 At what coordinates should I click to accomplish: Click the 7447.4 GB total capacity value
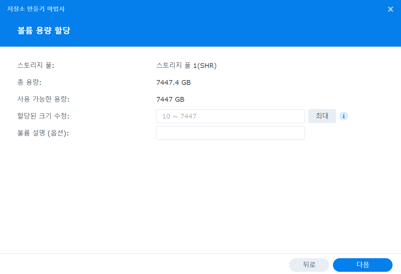173,83
